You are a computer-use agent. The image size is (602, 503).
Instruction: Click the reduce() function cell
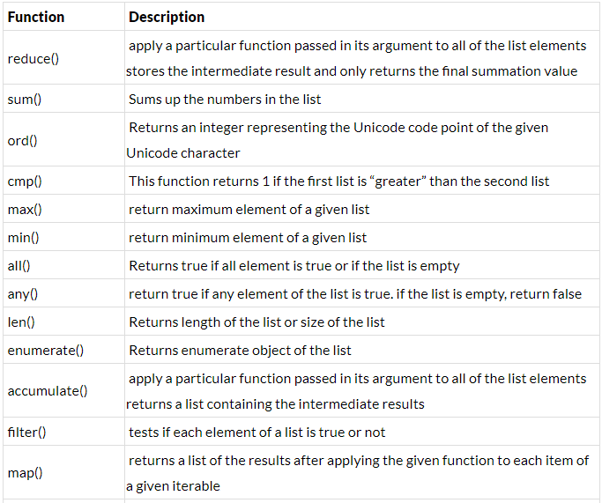(63, 59)
